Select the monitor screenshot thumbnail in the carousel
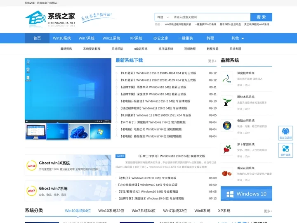 coord(35,132)
